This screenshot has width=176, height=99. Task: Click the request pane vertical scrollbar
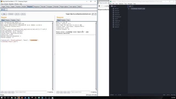pos(53,56)
